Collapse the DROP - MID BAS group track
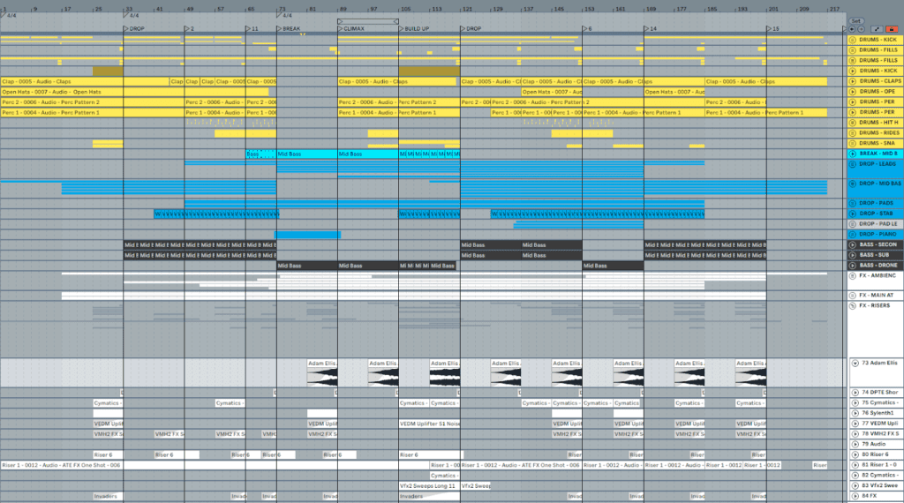 (853, 184)
